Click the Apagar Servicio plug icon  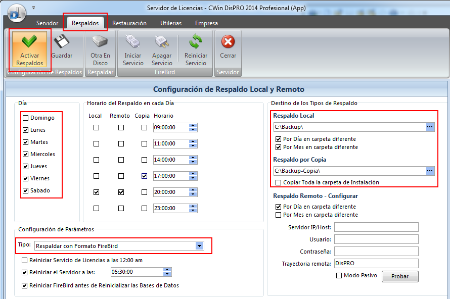(x=162, y=42)
